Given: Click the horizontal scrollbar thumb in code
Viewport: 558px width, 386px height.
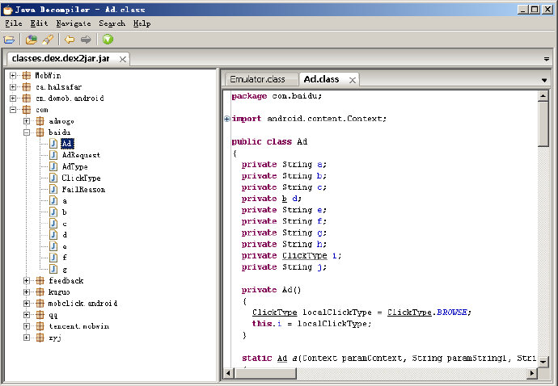Looking at the screenshot, I should click(x=265, y=373).
